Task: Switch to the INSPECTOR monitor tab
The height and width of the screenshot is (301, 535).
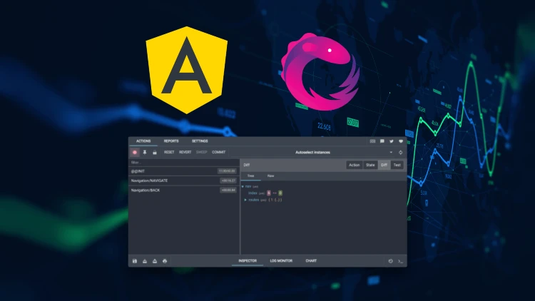Action: [x=248, y=261]
